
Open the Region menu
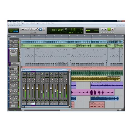tap(23, 23)
